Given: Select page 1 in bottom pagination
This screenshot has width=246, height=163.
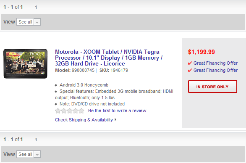Looking at the screenshot, I should click(36, 140).
